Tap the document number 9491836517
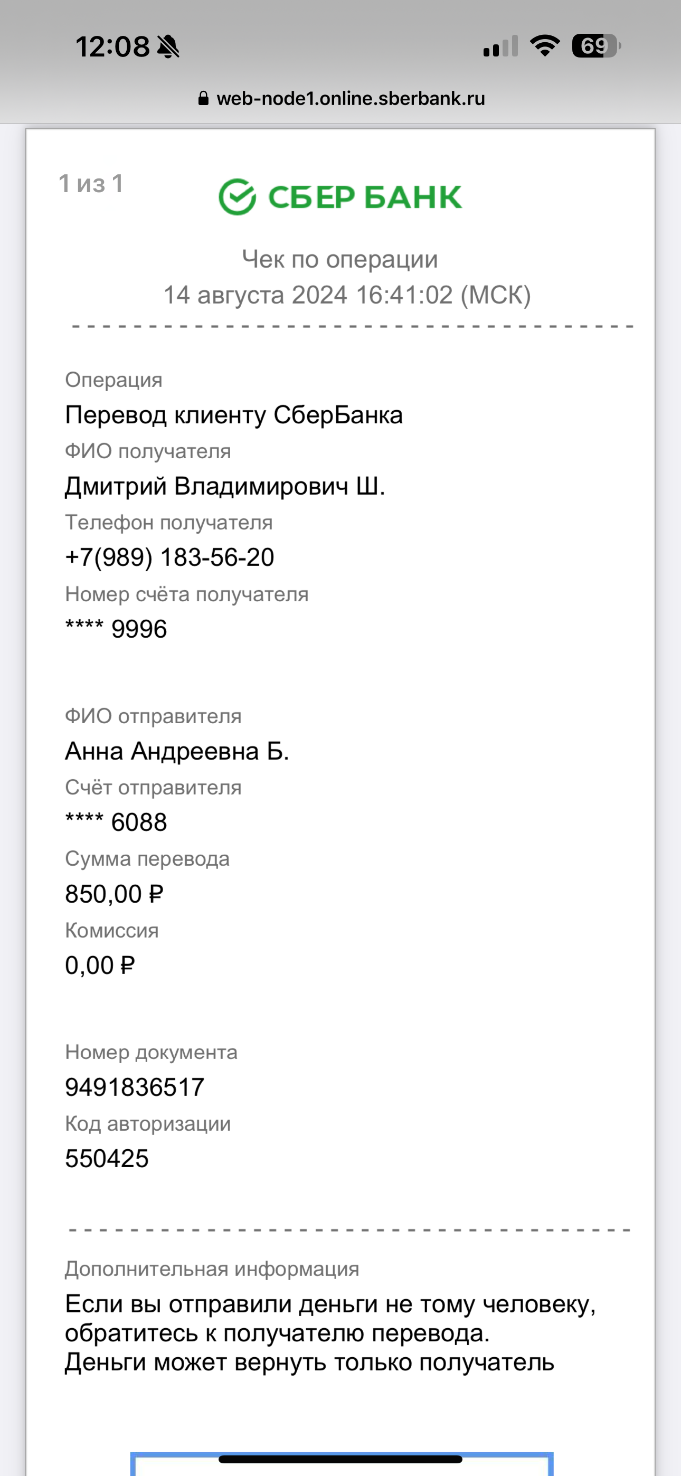 coord(135,1087)
